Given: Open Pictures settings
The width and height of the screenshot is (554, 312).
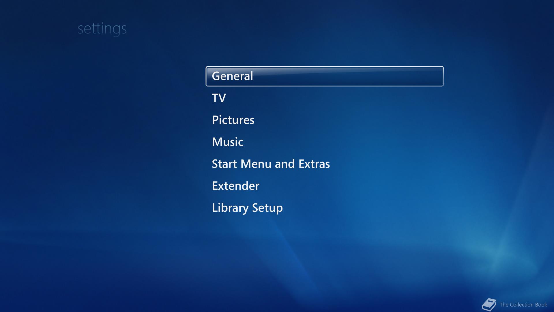Looking at the screenshot, I should [x=233, y=120].
